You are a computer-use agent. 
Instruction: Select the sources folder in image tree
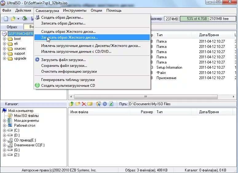tap(20, 48)
